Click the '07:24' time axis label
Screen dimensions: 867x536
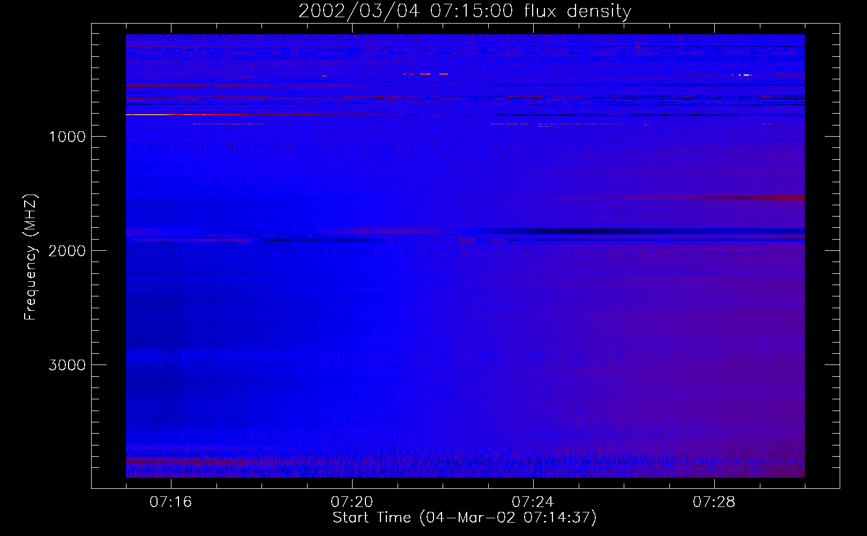(x=533, y=502)
